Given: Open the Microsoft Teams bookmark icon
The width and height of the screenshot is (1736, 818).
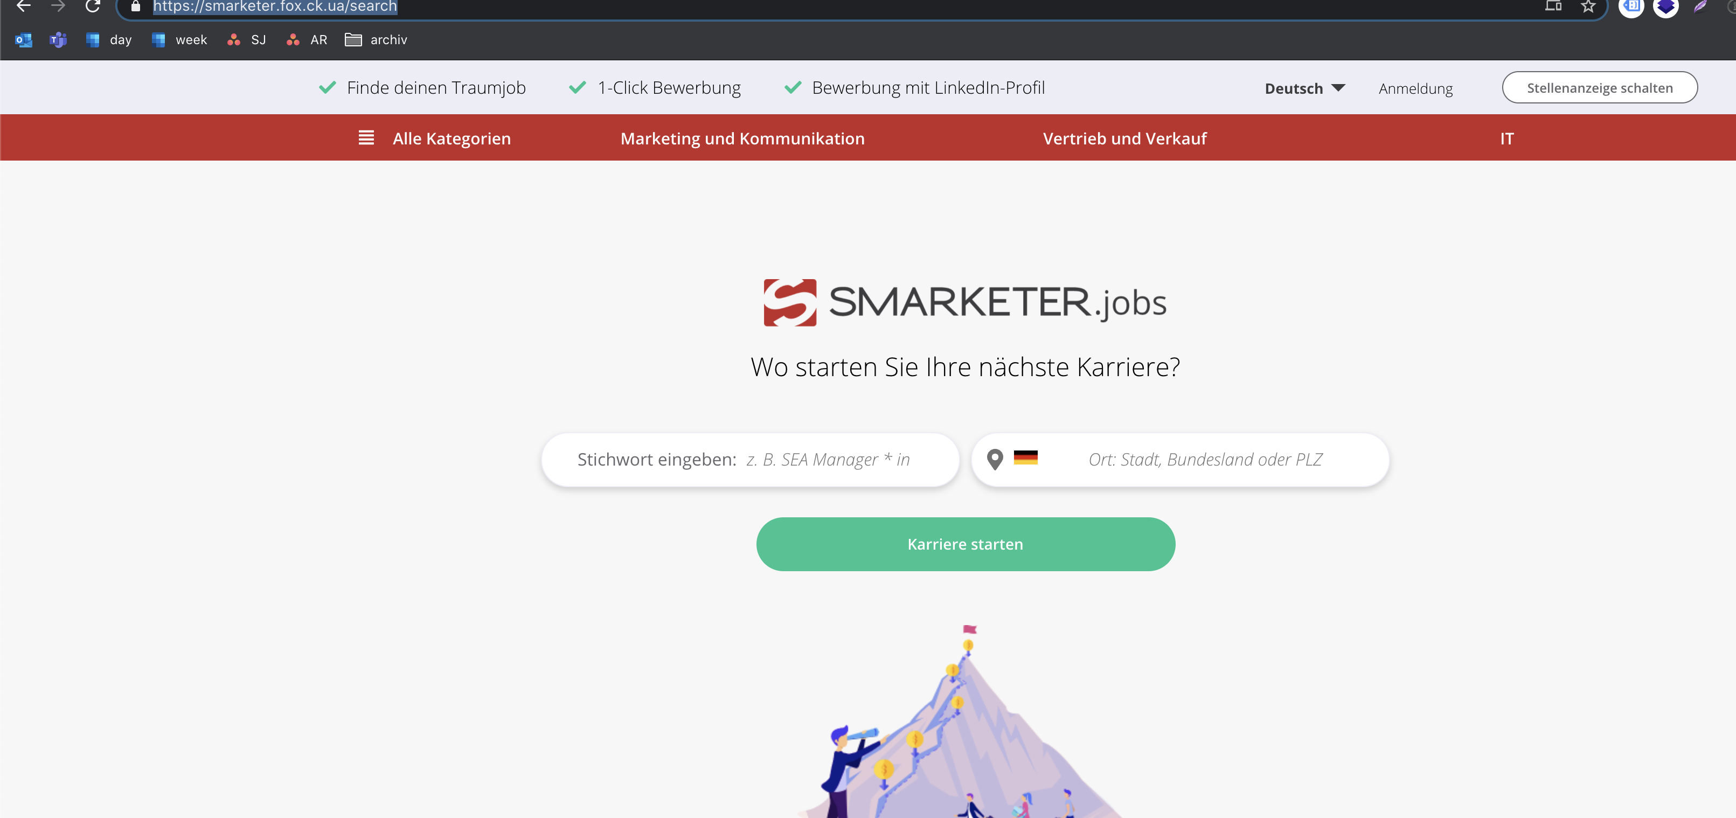Looking at the screenshot, I should pos(59,40).
